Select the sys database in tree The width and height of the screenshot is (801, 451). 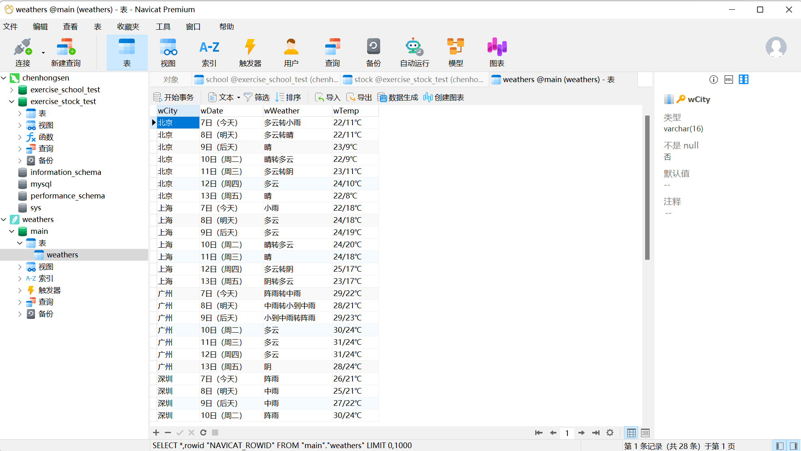coord(36,208)
